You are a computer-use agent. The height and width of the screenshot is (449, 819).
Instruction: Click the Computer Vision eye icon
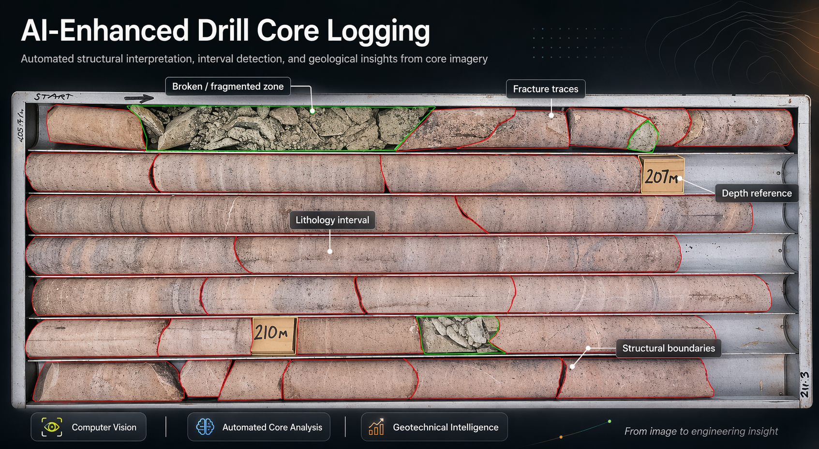coord(52,427)
